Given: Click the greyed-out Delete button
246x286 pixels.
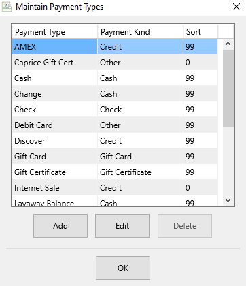Looking at the screenshot, I should 185,226.
